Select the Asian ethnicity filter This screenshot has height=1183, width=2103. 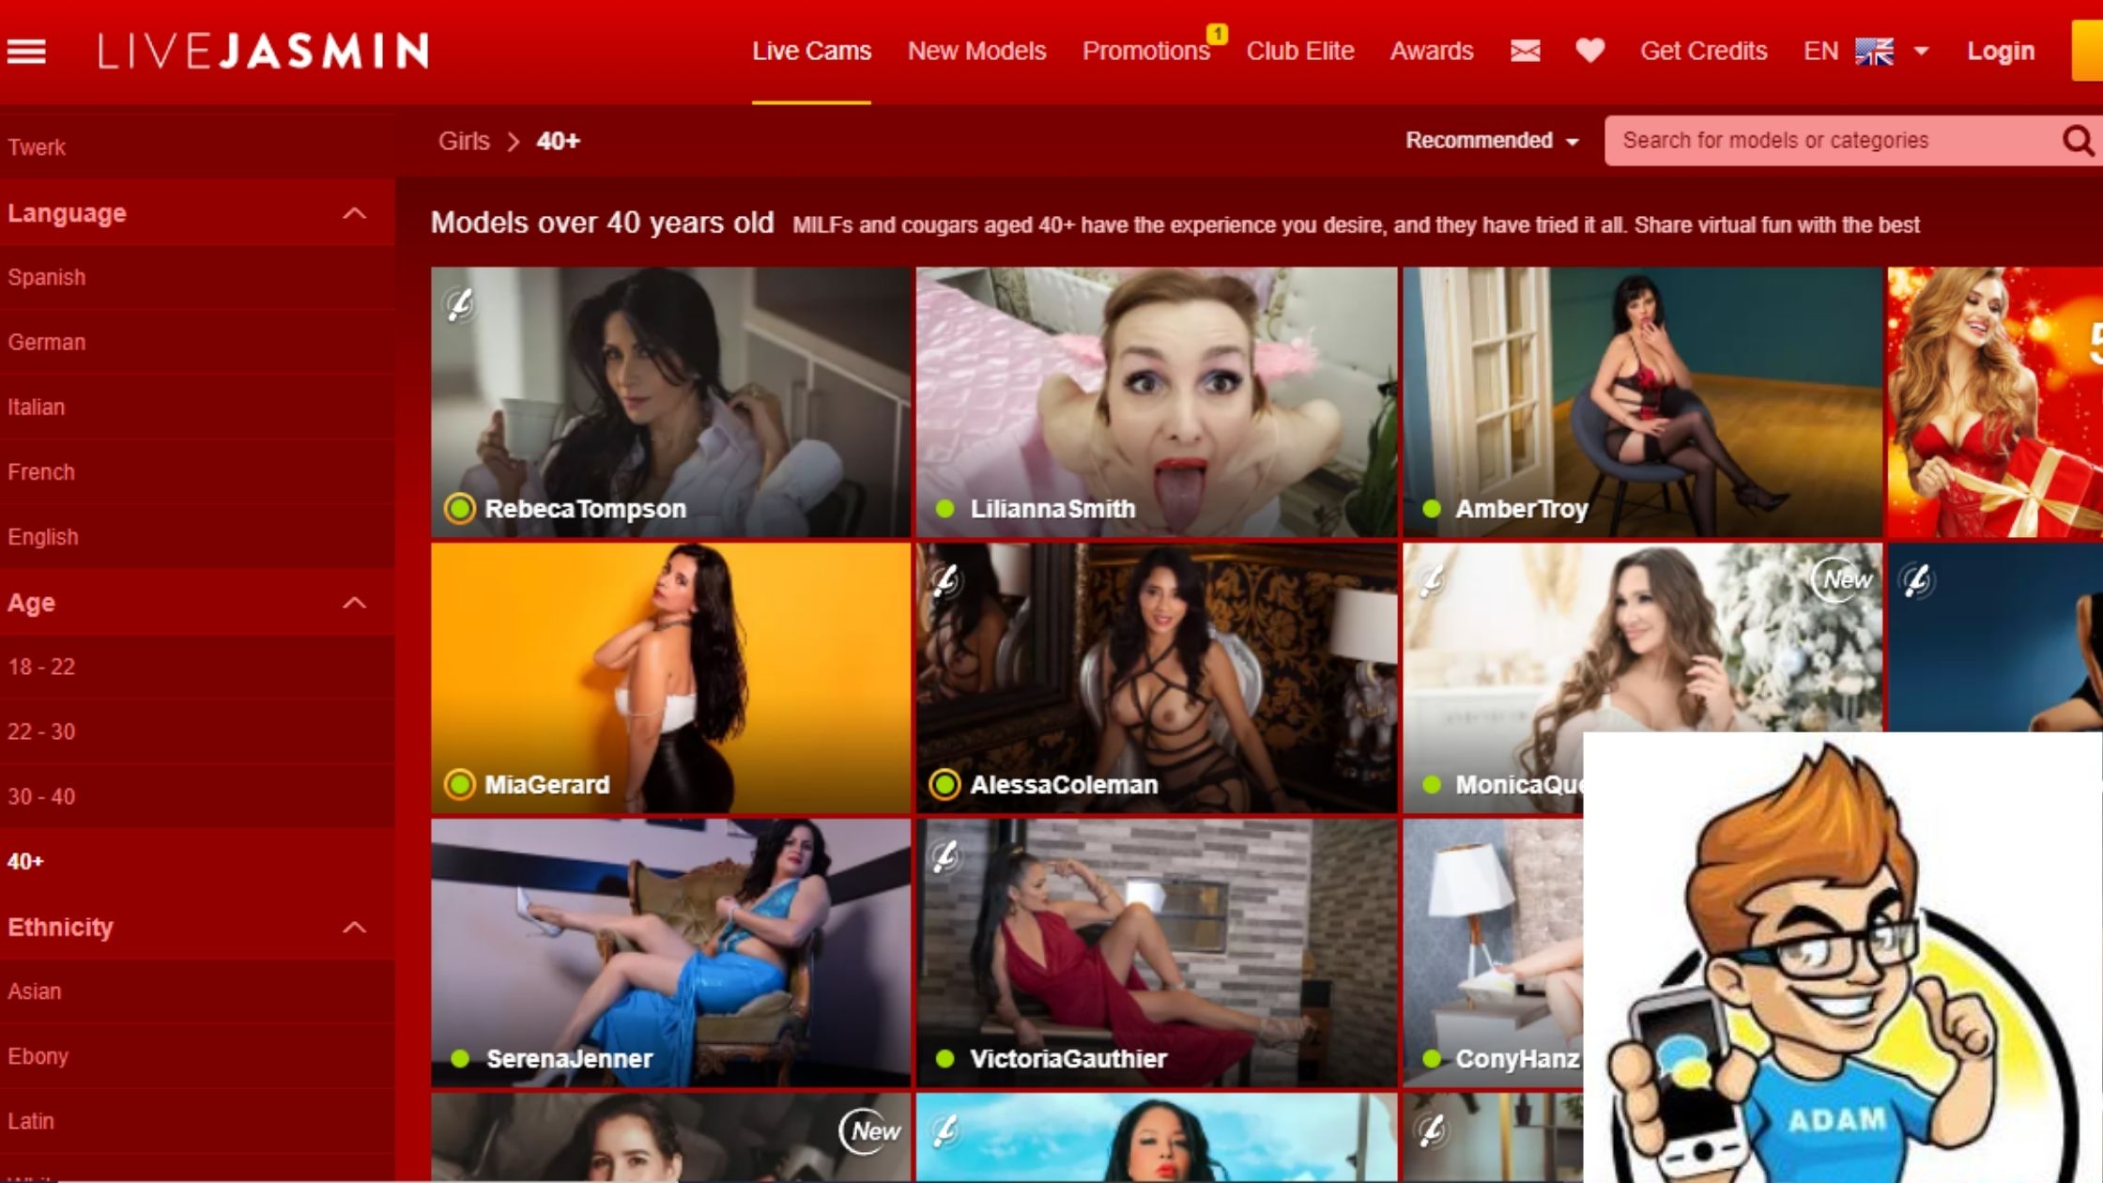[197, 991]
